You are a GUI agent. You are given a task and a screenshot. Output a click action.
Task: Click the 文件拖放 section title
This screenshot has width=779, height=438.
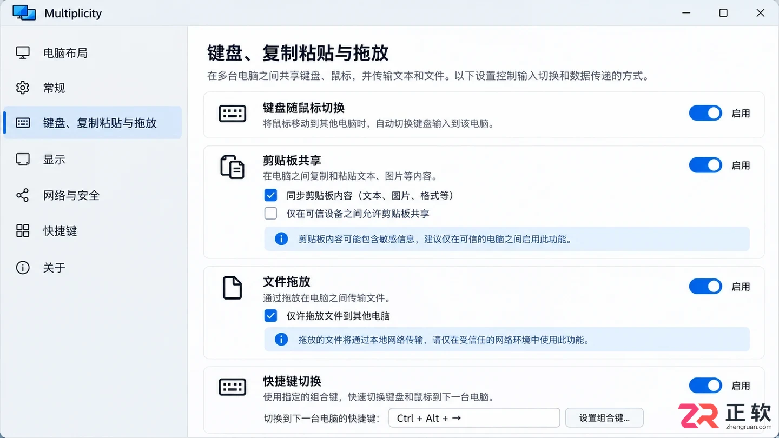coord(287,282)
